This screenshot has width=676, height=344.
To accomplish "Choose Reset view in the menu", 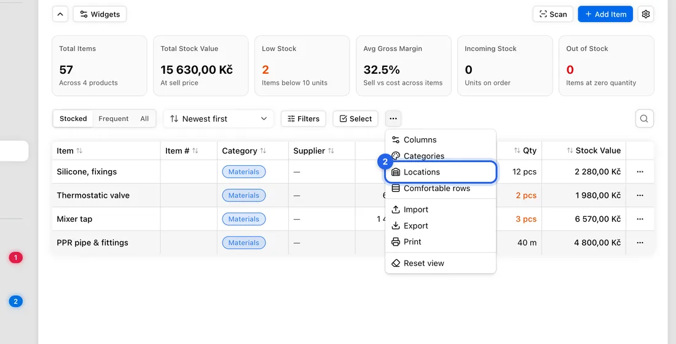I will pyautogui.click(x=441, y=263).
